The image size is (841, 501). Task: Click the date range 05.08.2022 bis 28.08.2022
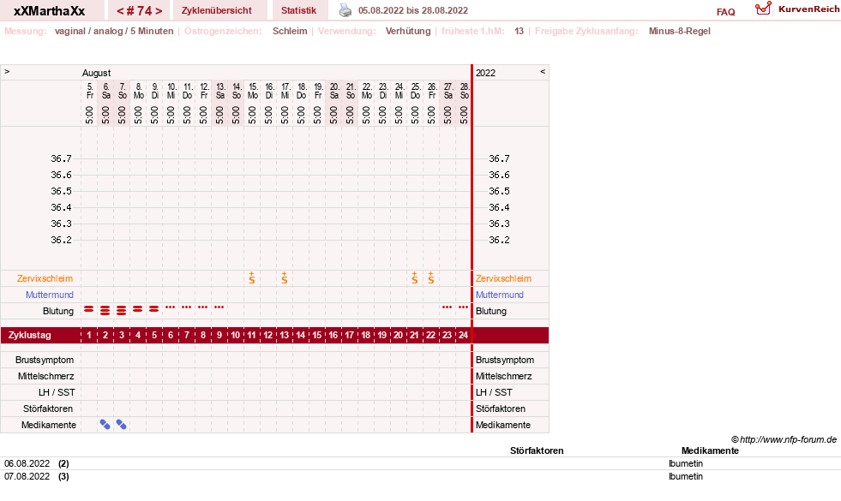413,10
